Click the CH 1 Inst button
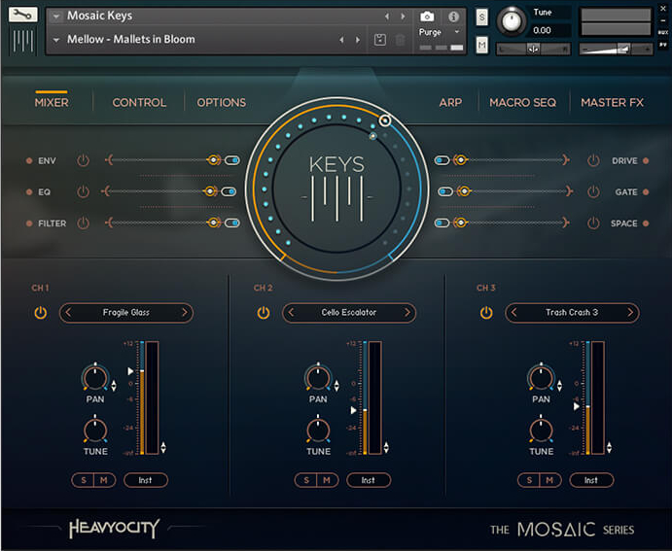Image resolution: width=672 pixels, height=551 pixels. 145,480
